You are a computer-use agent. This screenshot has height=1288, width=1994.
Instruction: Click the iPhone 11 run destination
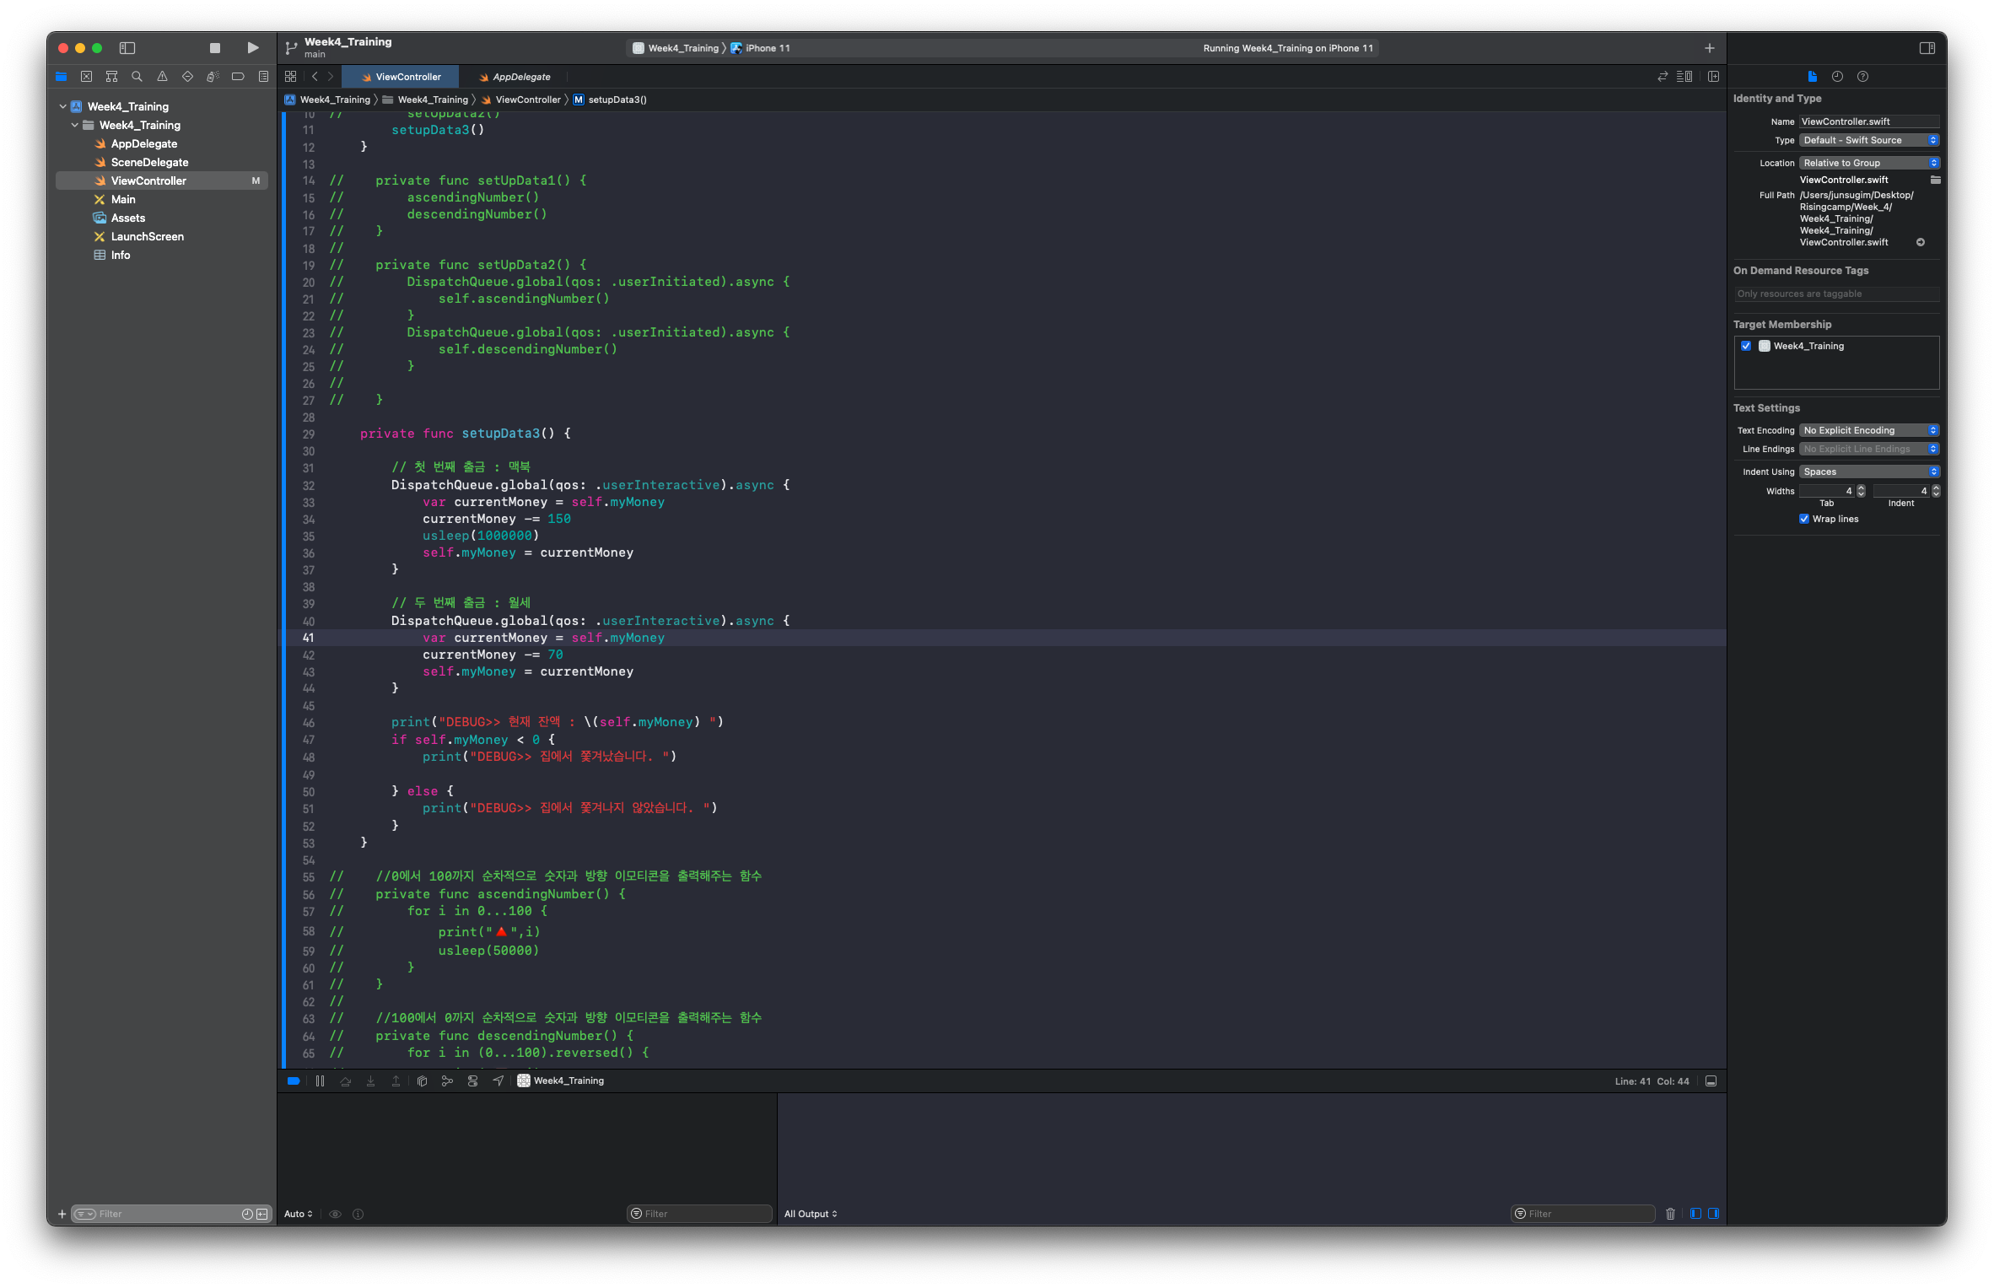point(767,48)
